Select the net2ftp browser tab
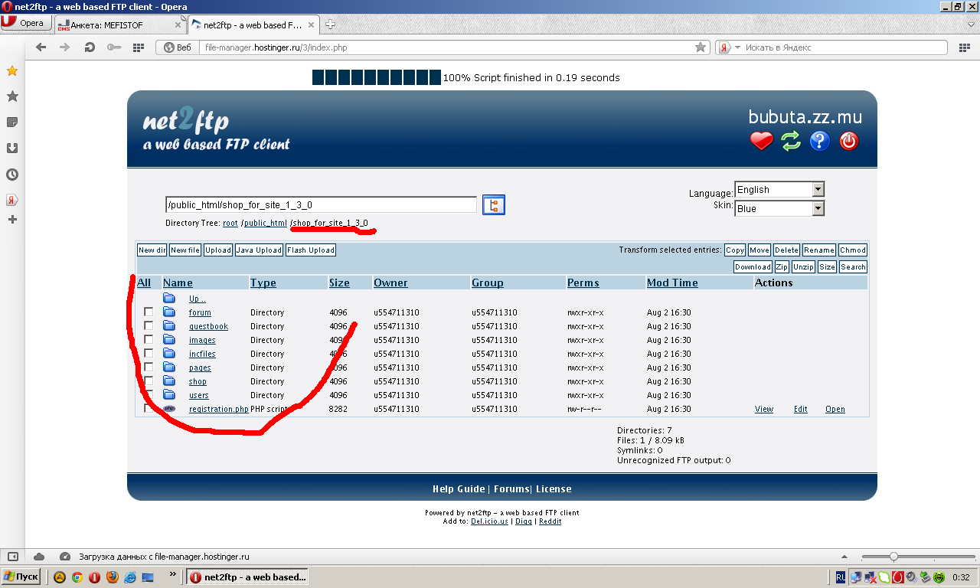The height and width of the screenshot is (588, 980). 252,24
